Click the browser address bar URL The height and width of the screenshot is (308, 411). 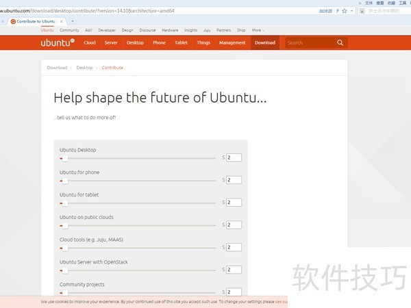tap(87, 11)
